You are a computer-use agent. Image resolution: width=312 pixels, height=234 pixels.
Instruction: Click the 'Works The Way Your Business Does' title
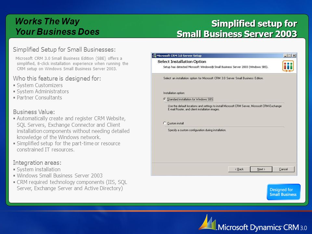[x=57, y=26]
